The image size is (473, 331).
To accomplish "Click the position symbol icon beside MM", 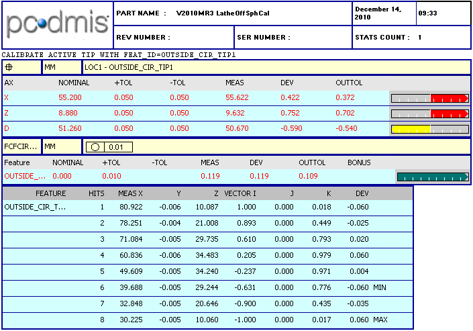I will click(9, 67).
